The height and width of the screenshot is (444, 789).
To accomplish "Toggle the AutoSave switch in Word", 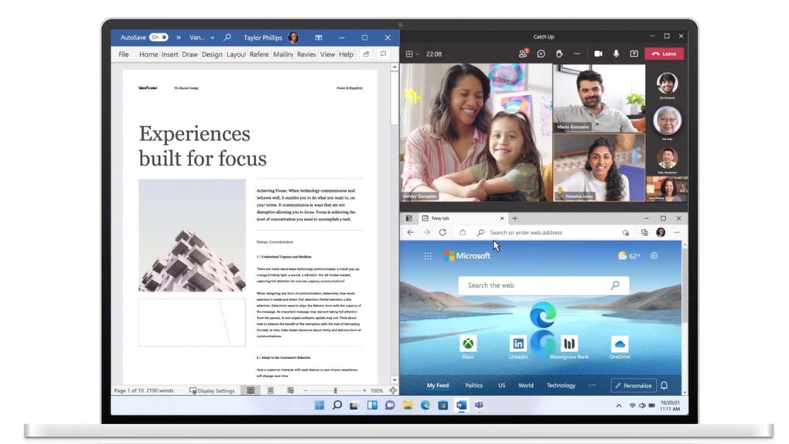I will coord(159,37).
